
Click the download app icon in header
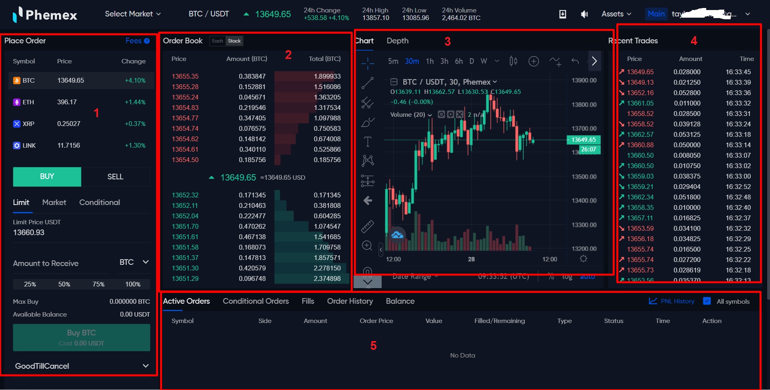[563, 14]
